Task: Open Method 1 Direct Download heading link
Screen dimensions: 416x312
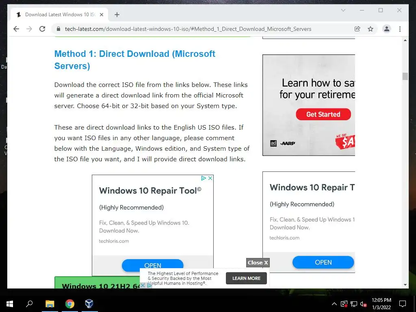Action: tap(134, 60)
